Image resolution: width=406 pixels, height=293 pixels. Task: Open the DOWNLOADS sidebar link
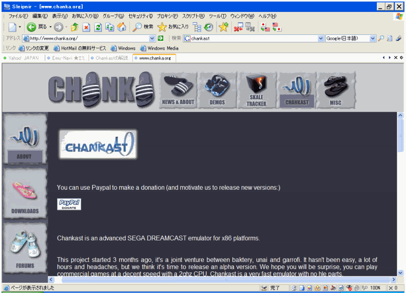pos(25,193)
